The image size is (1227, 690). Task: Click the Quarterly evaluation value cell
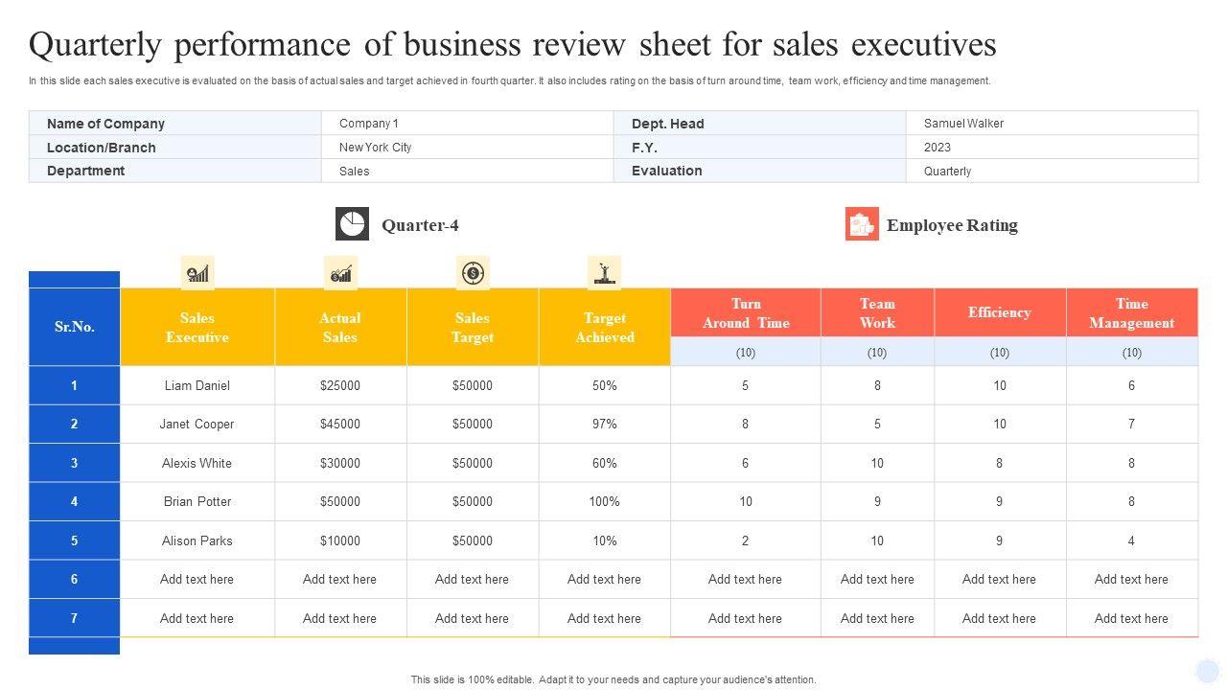coord(947,172)
